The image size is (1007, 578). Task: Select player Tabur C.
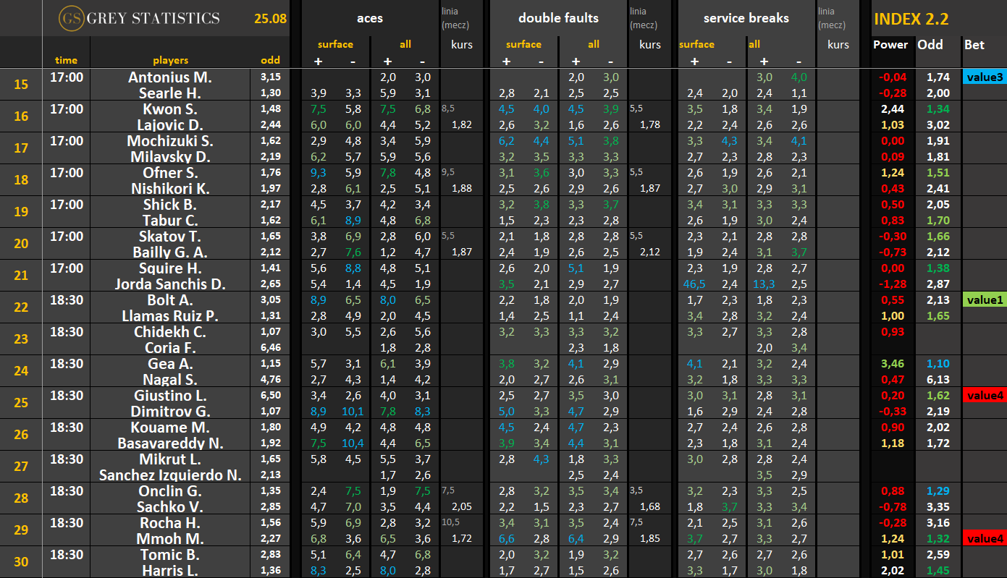pos(170,220)
